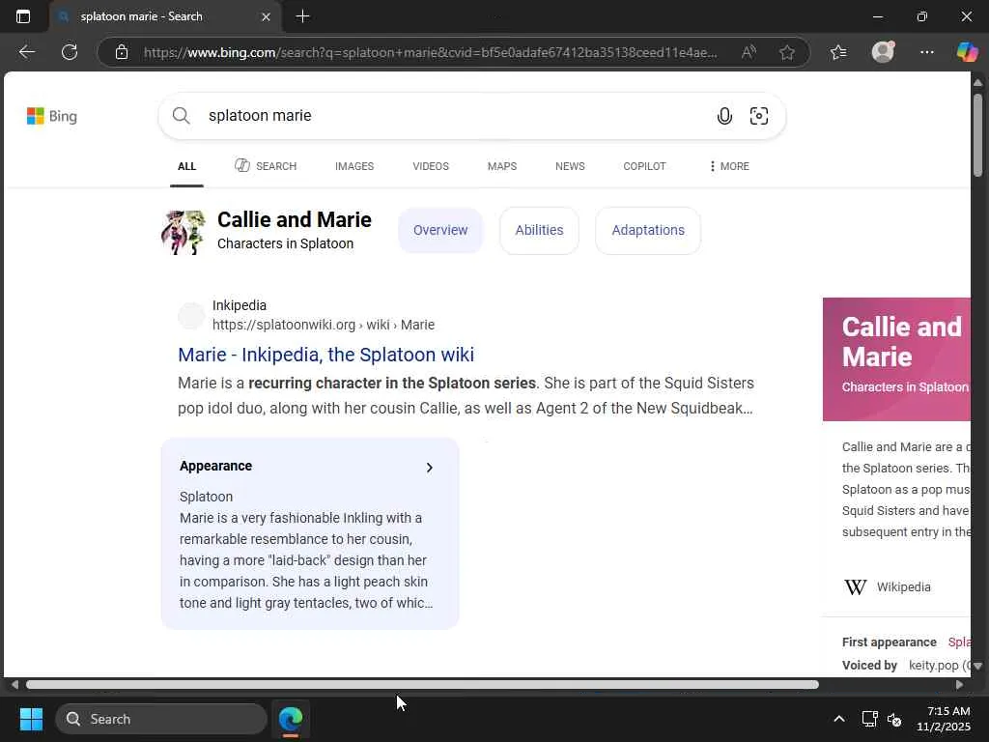Open Marie - Inkipedia, the Splatoon wiki link
The image size is (989, 742).
pos(326,355)
